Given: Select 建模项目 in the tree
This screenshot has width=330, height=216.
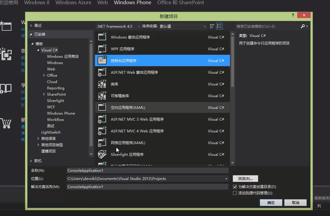Looking at the screenshot, I should point(49,151).
